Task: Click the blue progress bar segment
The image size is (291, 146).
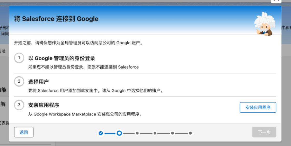Action: 110,133
